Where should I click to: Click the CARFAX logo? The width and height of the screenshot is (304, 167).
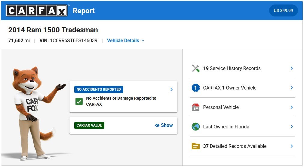click(x=37, y=10)
